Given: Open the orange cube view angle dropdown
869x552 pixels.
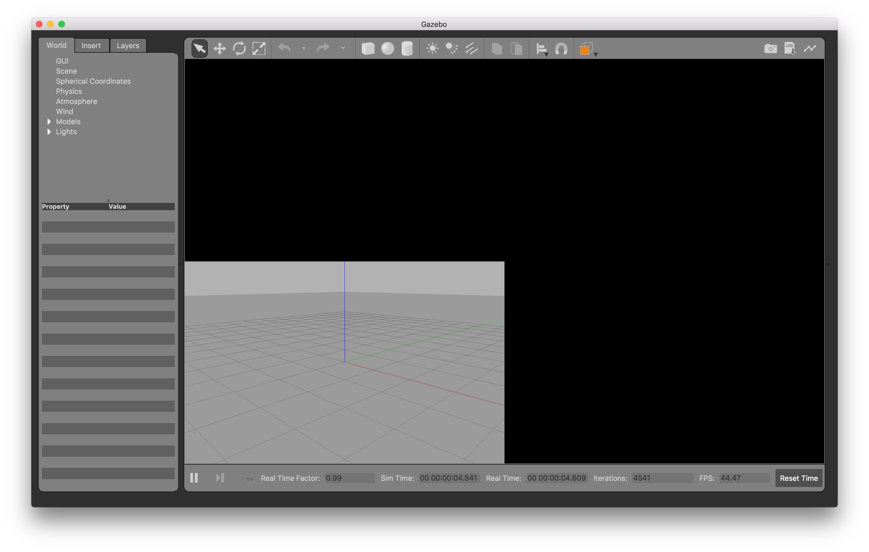Looking at the screenshot, I should 588,49.
